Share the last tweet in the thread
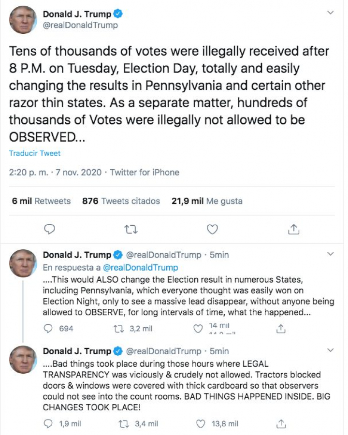The height and width of the screenshot is (435, 348). pos(280,424)
